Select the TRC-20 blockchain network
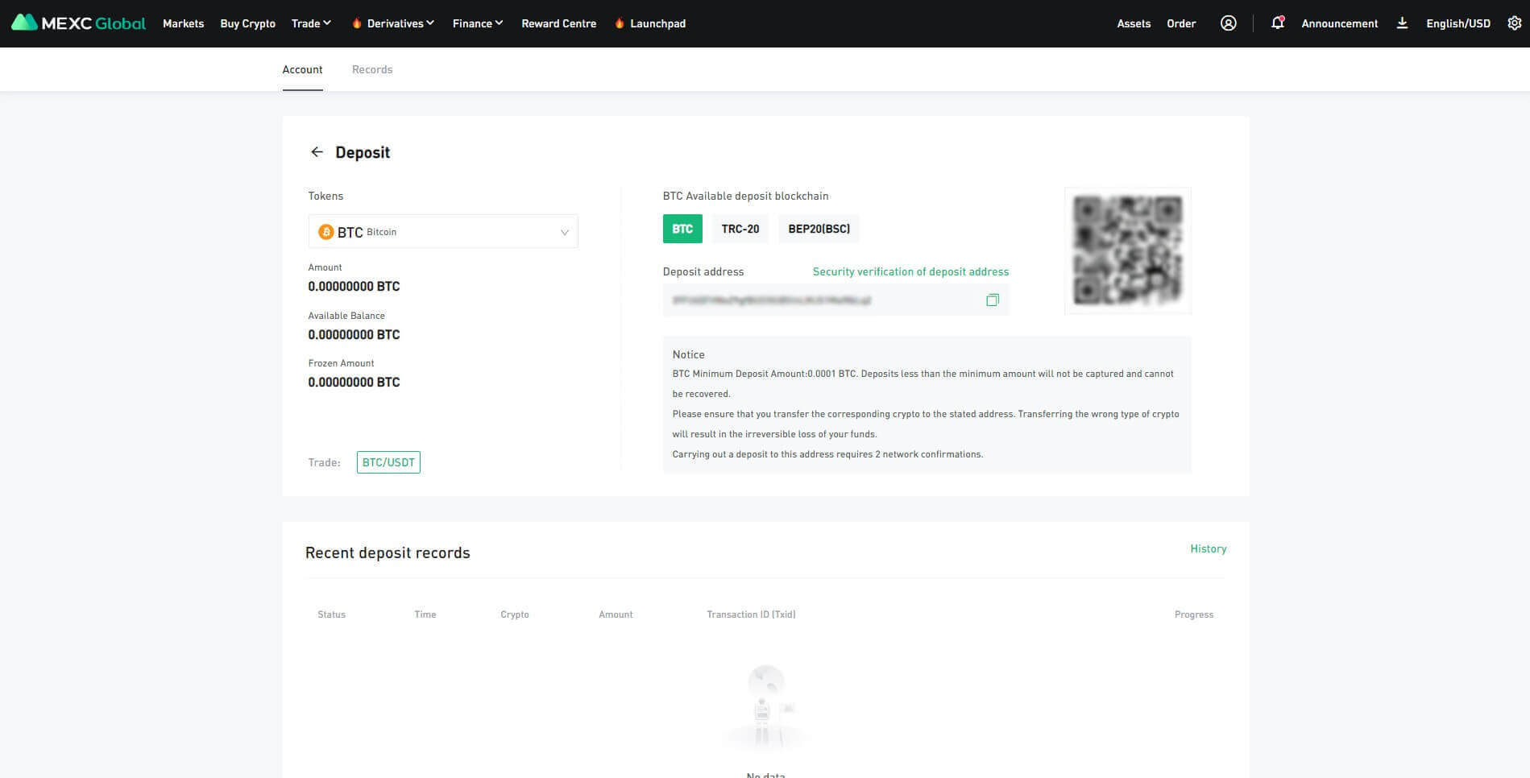This screenshot has height=778, width=1530. (740, 229)
